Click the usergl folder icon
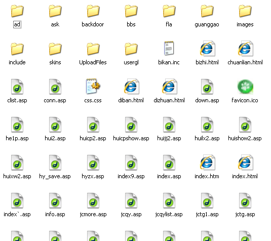This screenshot has height=241, width=271. (131, 49)
